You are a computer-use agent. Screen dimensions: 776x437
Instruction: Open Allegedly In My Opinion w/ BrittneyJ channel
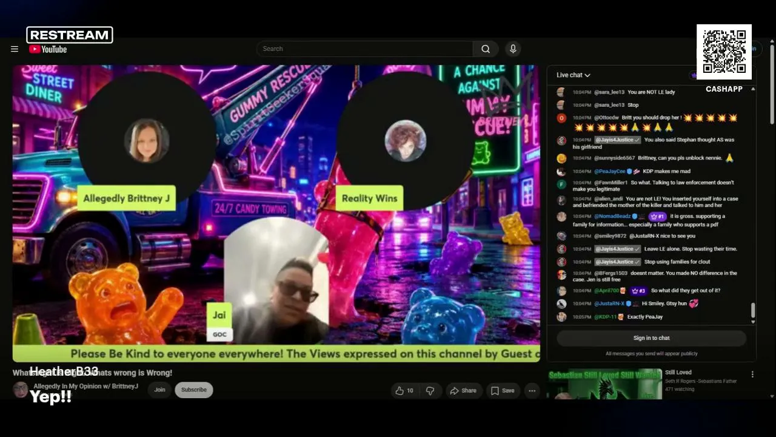pyautogui.click(x=85, y=387)
